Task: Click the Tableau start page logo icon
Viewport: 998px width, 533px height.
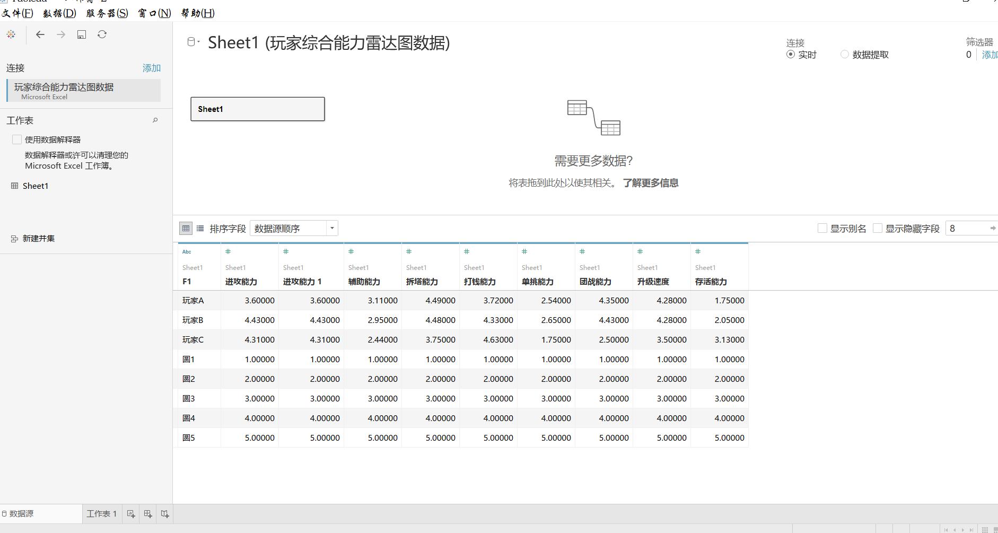Action: click(x=11, y=34)
